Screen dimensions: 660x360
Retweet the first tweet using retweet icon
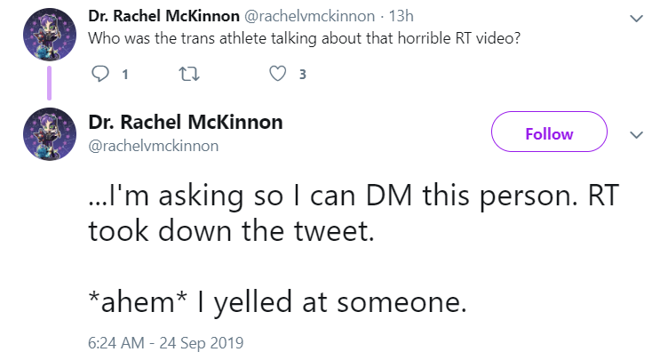pyautogui.click(x=189, y=74)
